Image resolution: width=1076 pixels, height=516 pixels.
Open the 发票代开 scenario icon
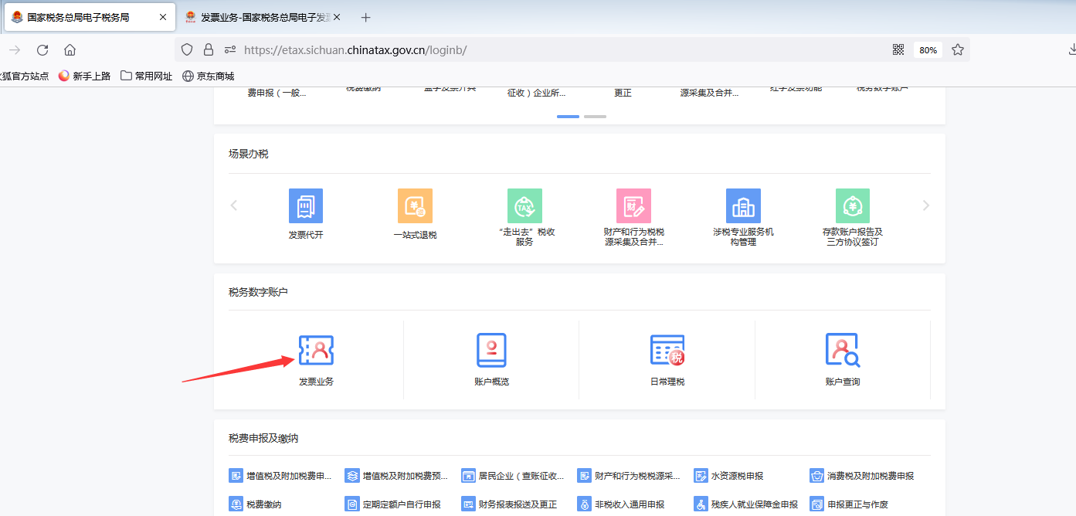306,206
